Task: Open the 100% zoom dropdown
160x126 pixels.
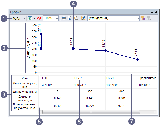Action: coord(57,19)
